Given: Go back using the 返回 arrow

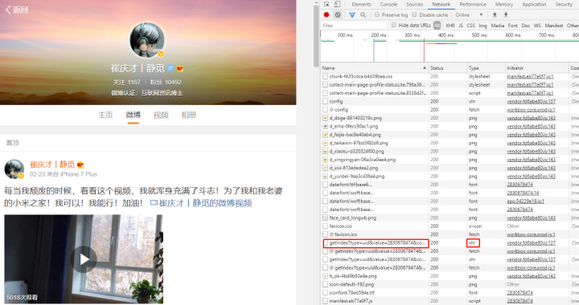Looking at the screenshot, I should [x=17, y=10].
